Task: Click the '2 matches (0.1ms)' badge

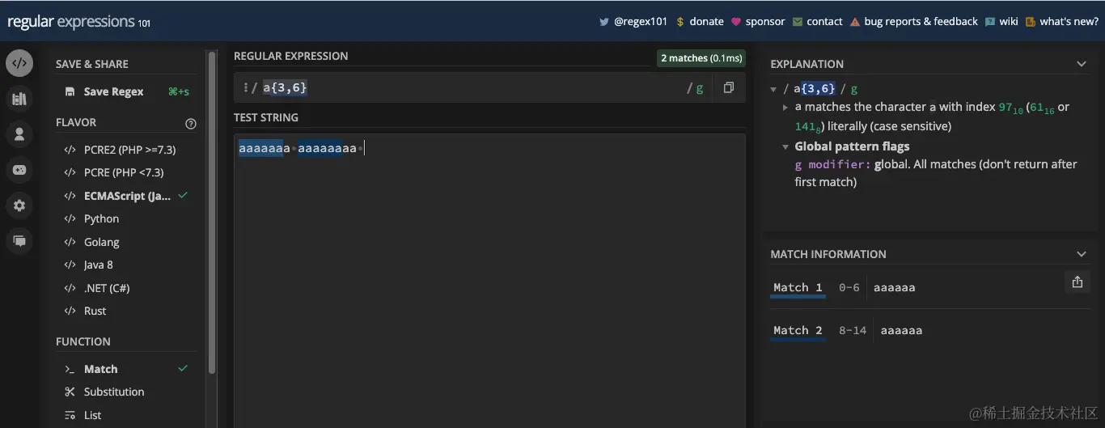Action: tap(701, 58)
